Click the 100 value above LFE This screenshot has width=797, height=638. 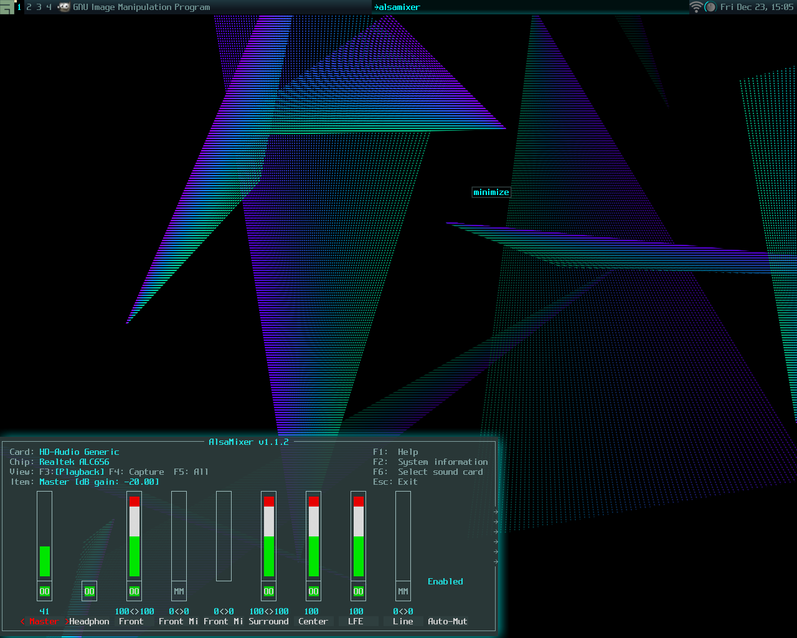tap(356, 612)
